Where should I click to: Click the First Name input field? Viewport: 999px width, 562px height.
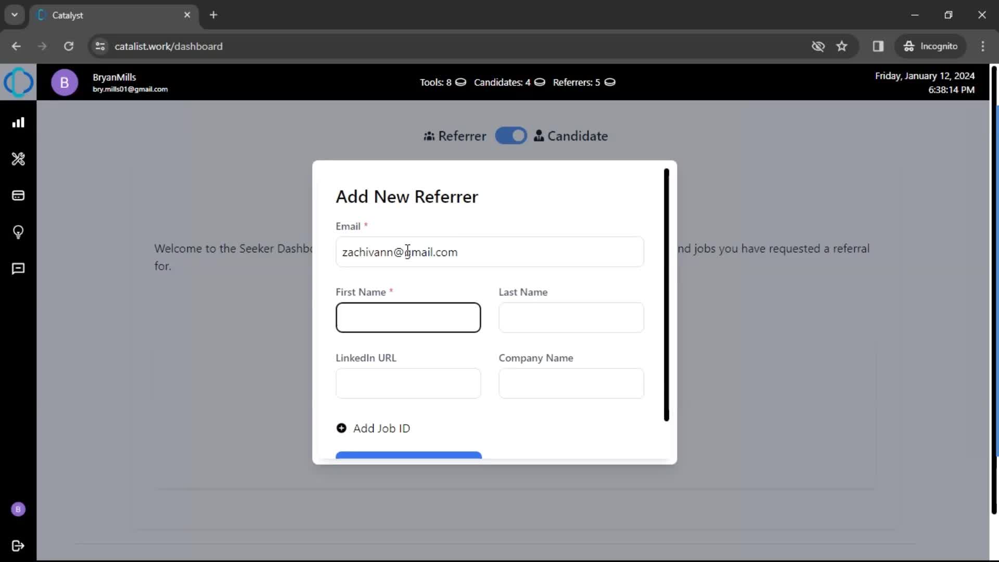click(408, 317)
